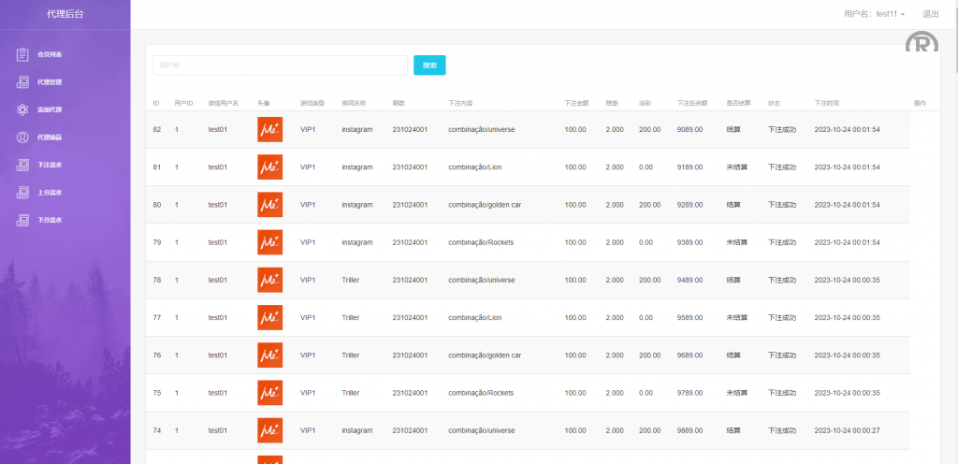The image size is (958, 464).
Task: Focus the 用户id search input field
Action: click(x=280, y=65)
